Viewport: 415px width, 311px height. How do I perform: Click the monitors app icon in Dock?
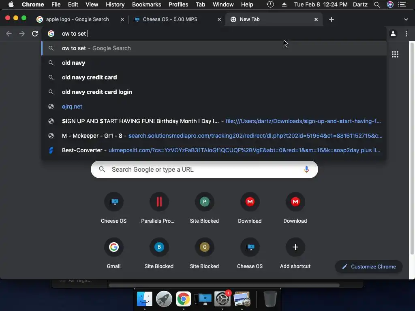[x=203, y=299]
